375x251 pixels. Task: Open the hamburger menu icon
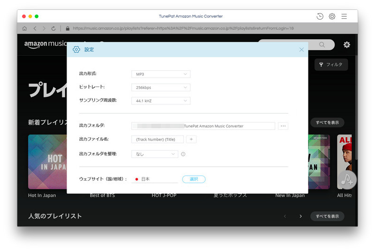(x=344, y=16)
